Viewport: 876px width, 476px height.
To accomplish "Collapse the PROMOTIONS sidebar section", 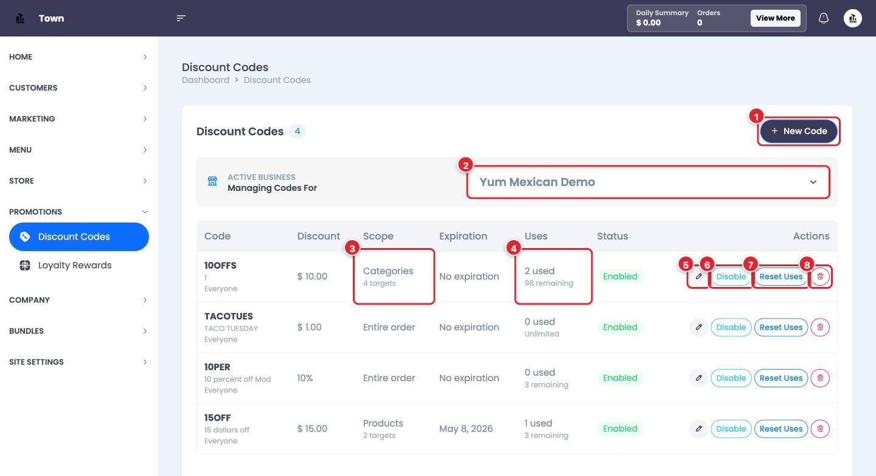I will pos(79,212).
